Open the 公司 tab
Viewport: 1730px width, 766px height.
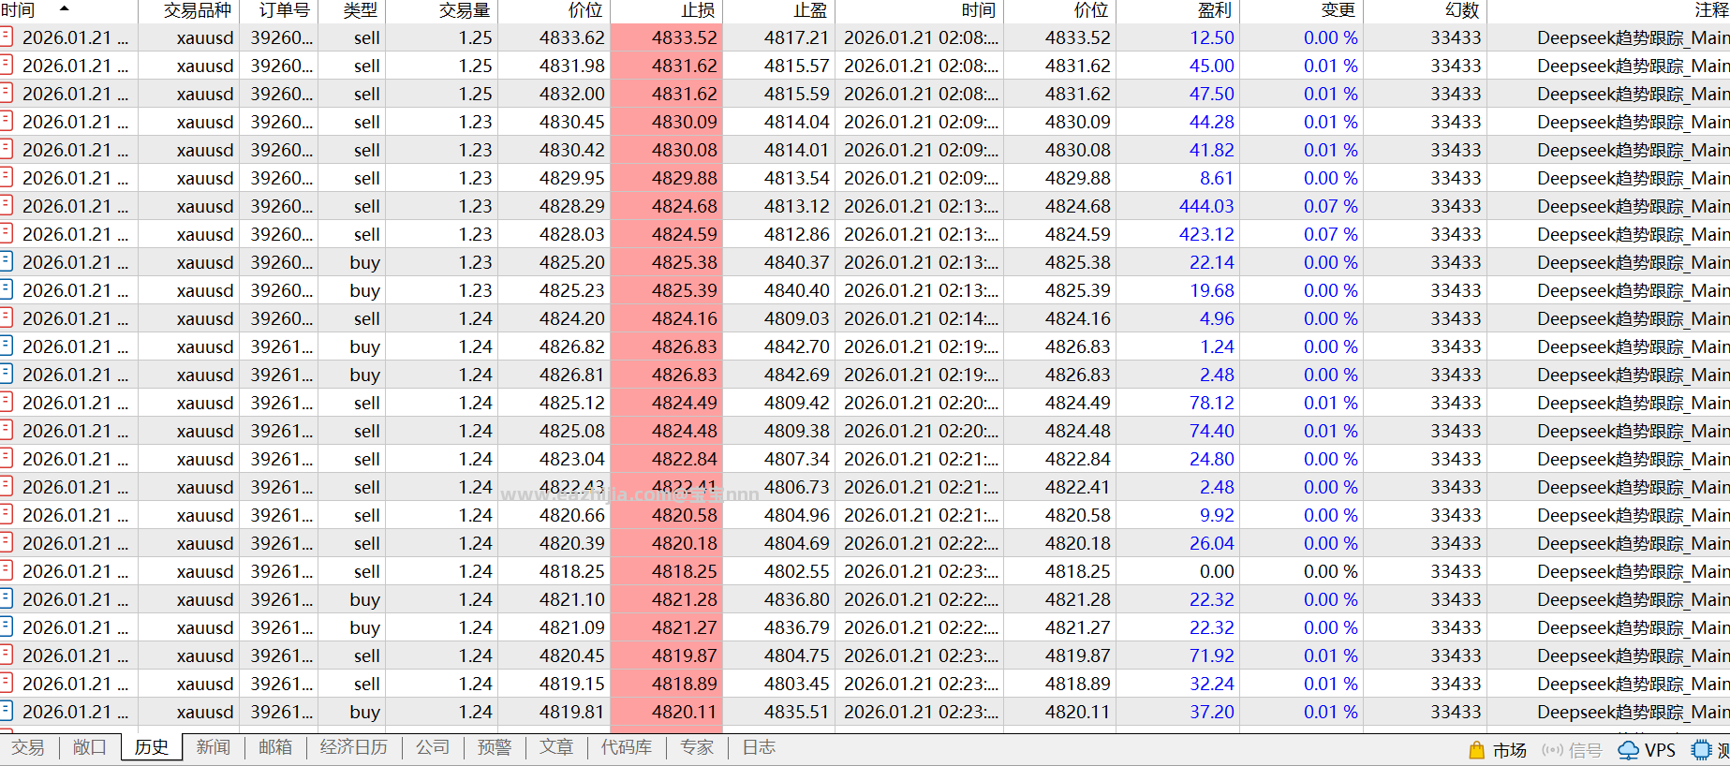(433, 747)
